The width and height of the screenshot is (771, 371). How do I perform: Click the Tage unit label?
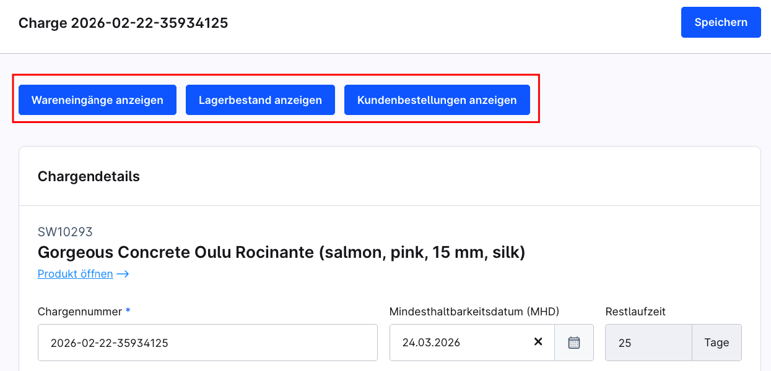click(716, 342)
